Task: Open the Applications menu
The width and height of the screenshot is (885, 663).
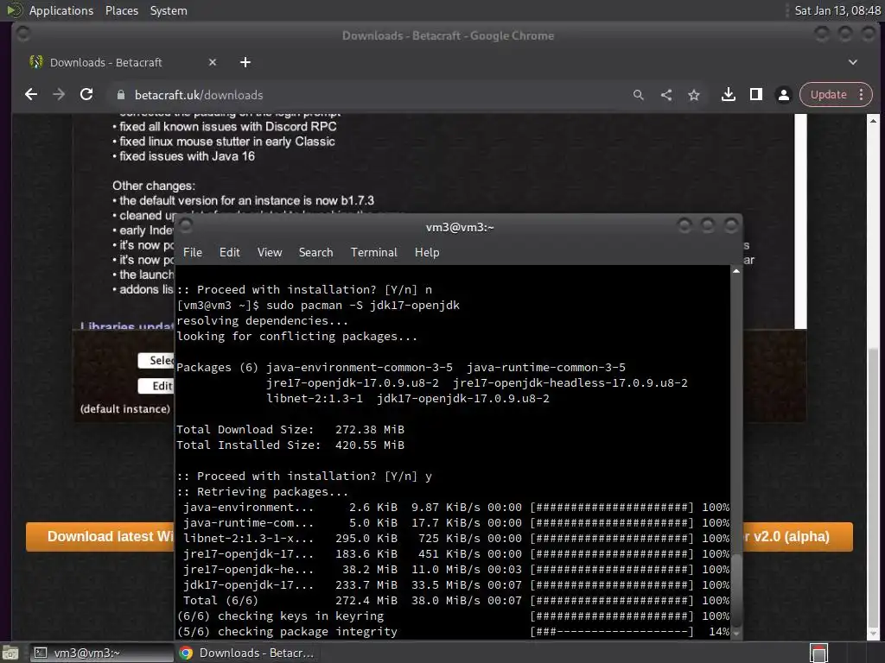Action: 61,10
